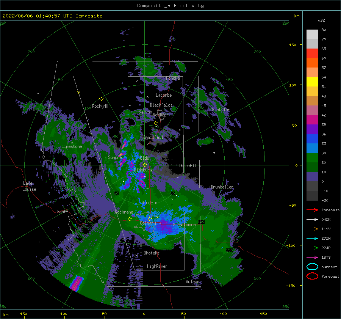Click the Sylvan label on map
Viewport: 341px width, 319px height.
click(145, 112)
